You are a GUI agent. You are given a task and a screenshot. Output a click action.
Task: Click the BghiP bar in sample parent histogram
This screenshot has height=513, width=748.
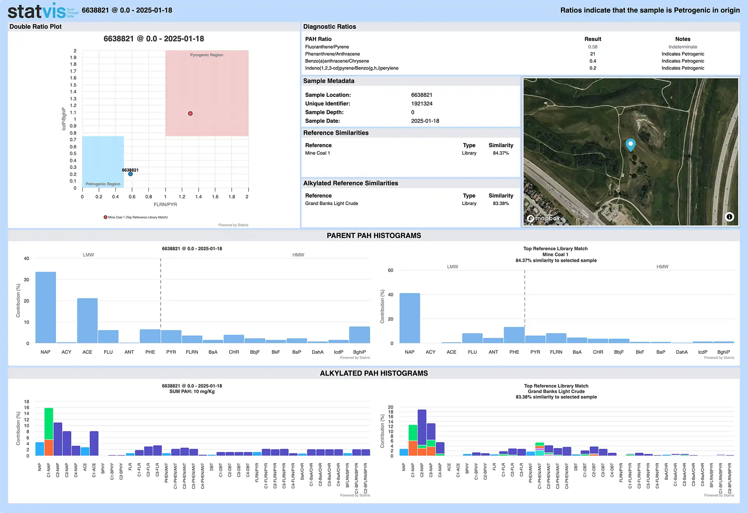[x=359, y=335]
